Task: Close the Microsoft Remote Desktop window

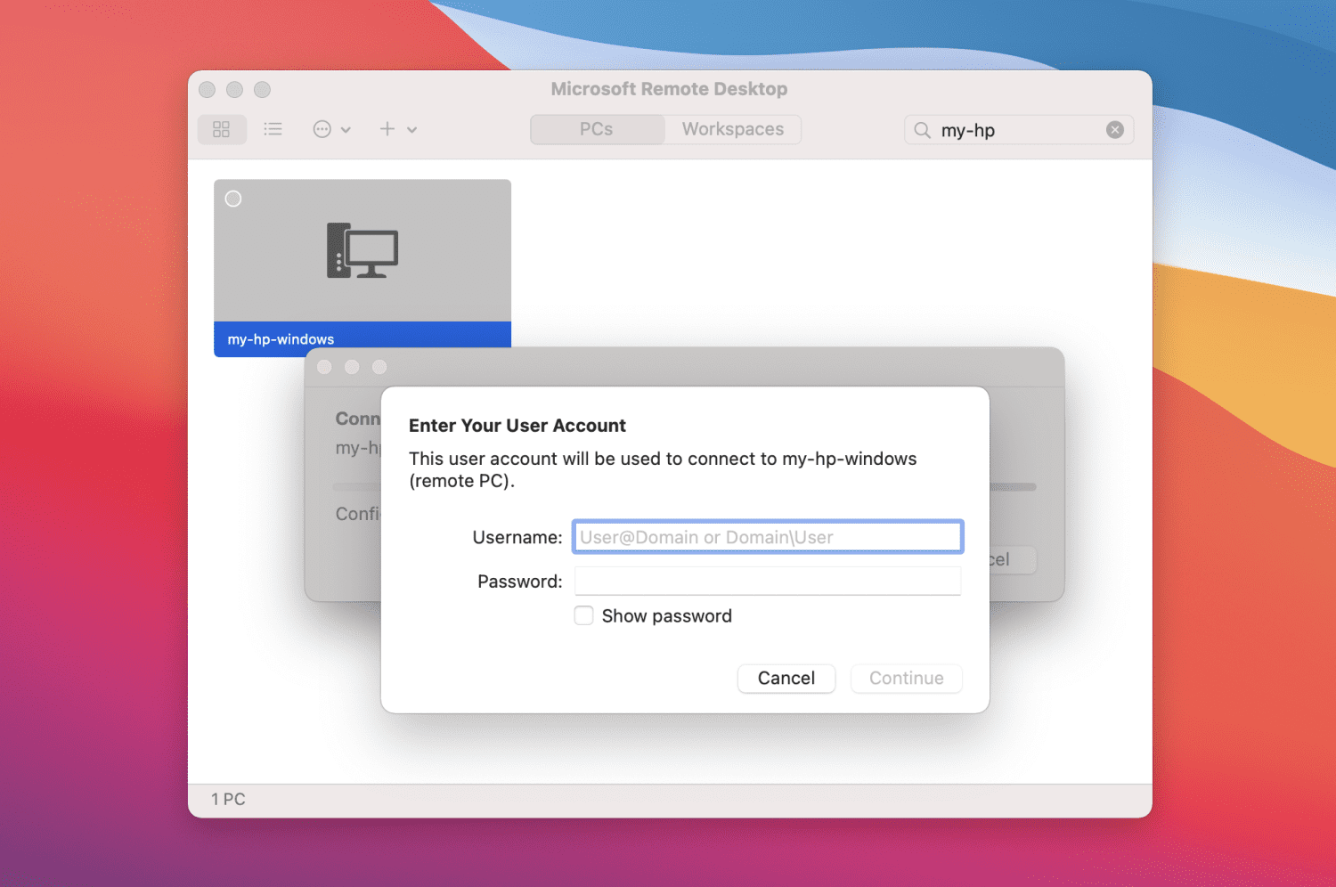Action: point(208,90)
